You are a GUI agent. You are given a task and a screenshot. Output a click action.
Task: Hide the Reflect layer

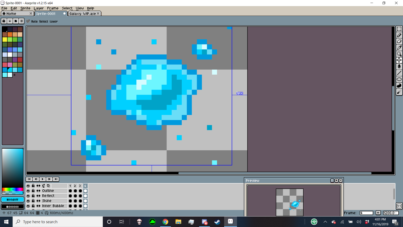28,196
